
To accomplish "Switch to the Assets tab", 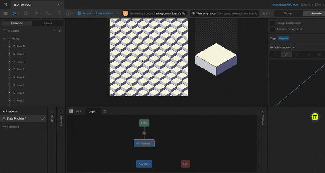I will [48, 23].
